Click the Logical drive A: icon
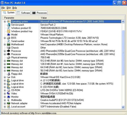 (8, 80)
